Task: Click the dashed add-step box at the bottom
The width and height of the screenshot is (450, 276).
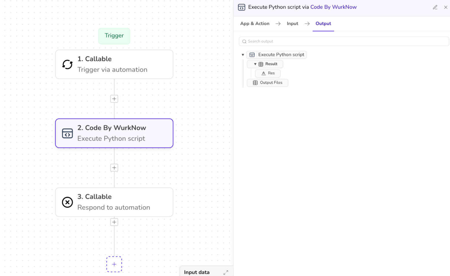Action: click(x=114, y=264)
